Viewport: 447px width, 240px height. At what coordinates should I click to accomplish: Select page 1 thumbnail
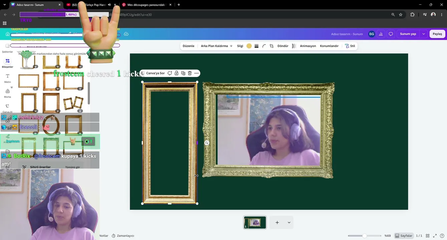255,222
